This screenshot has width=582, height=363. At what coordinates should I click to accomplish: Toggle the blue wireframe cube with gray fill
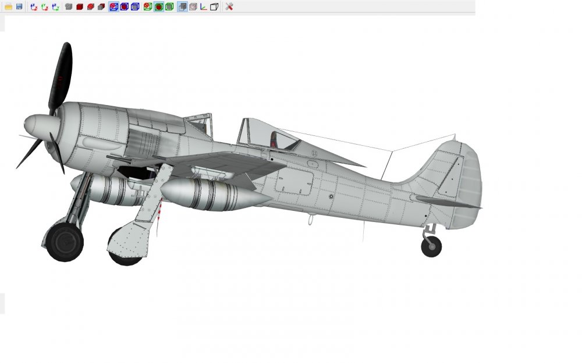135,6
